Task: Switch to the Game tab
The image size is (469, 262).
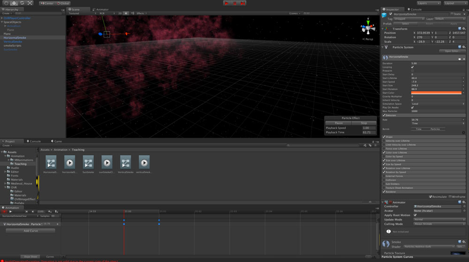Action: point(57,141)
